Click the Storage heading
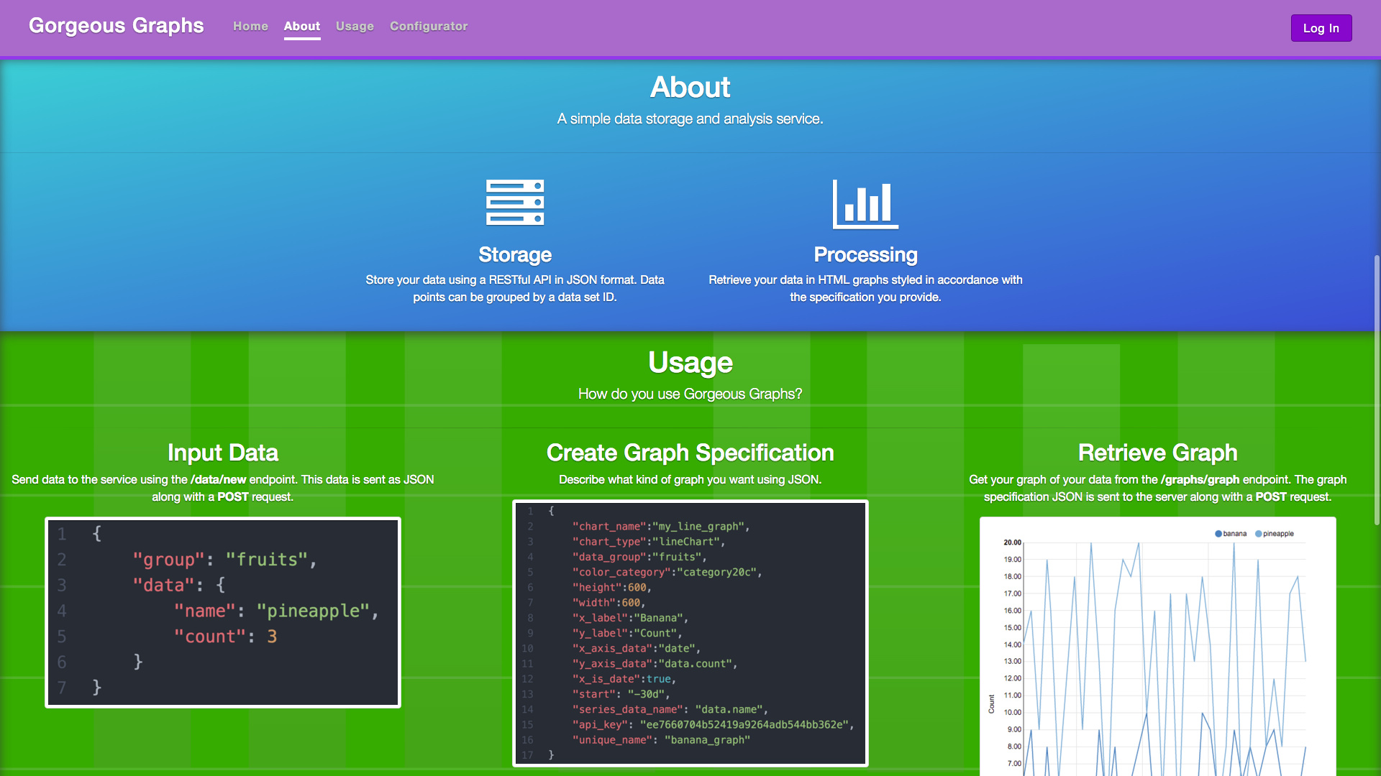 point(515,254)
